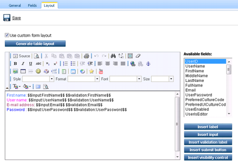238x167 pixels.
Task: Click Insert validation label button
Action: point(208,142)
